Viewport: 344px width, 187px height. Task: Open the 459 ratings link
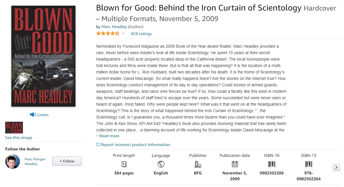[x=141, y=34]
